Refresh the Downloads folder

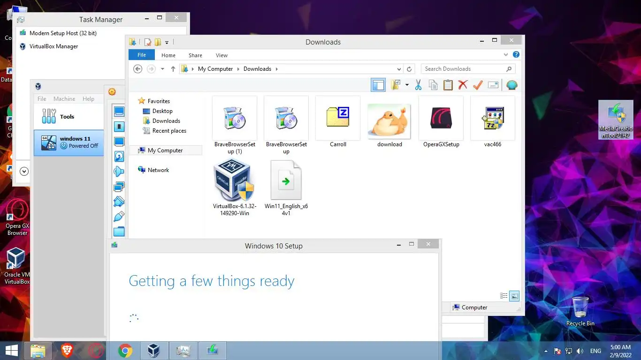pos(409,69)
